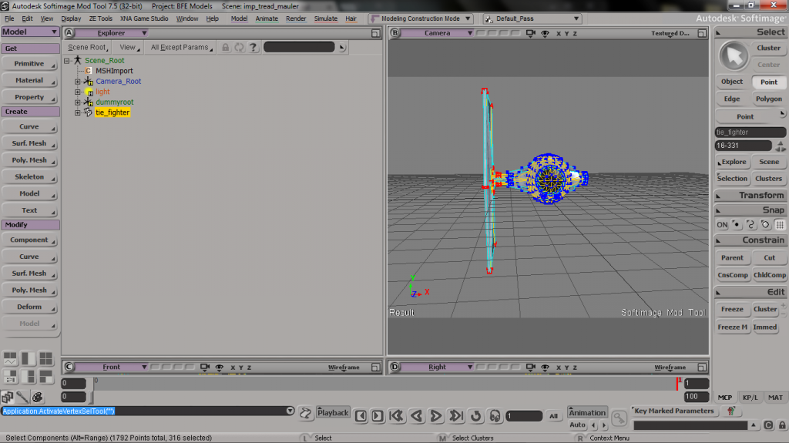Enable Point selection filter

(768, 82)
